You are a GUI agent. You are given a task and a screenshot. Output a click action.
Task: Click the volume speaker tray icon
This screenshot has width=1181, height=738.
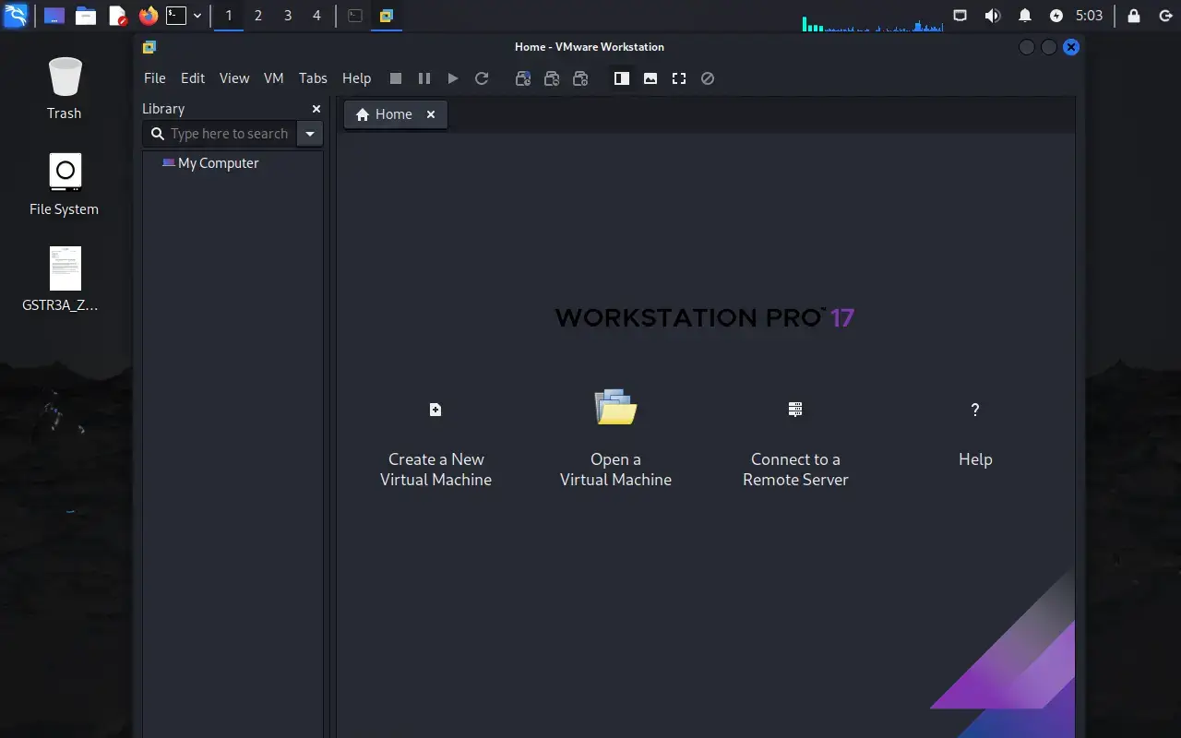coord(993,16)
